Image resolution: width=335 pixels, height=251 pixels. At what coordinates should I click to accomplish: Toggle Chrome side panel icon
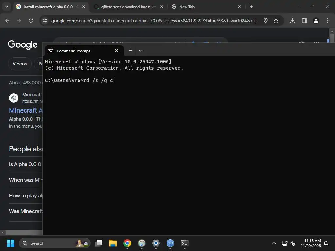point(304,21)
